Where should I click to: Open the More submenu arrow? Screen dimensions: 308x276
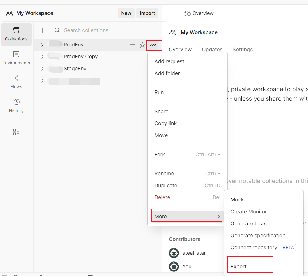[x=219, y=217]
